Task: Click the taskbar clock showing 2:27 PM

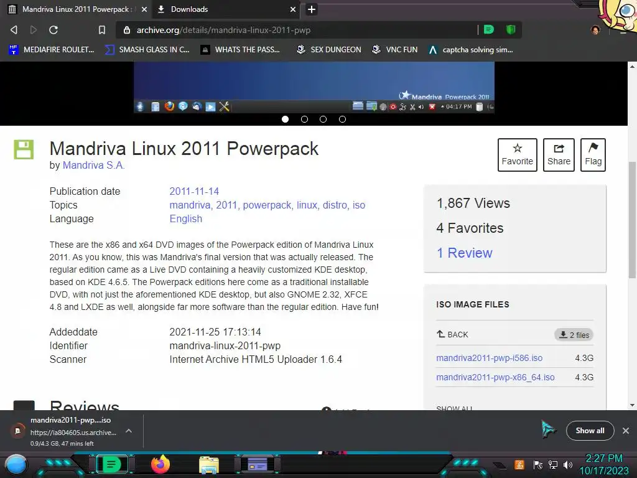Action: tap(603, 464)
